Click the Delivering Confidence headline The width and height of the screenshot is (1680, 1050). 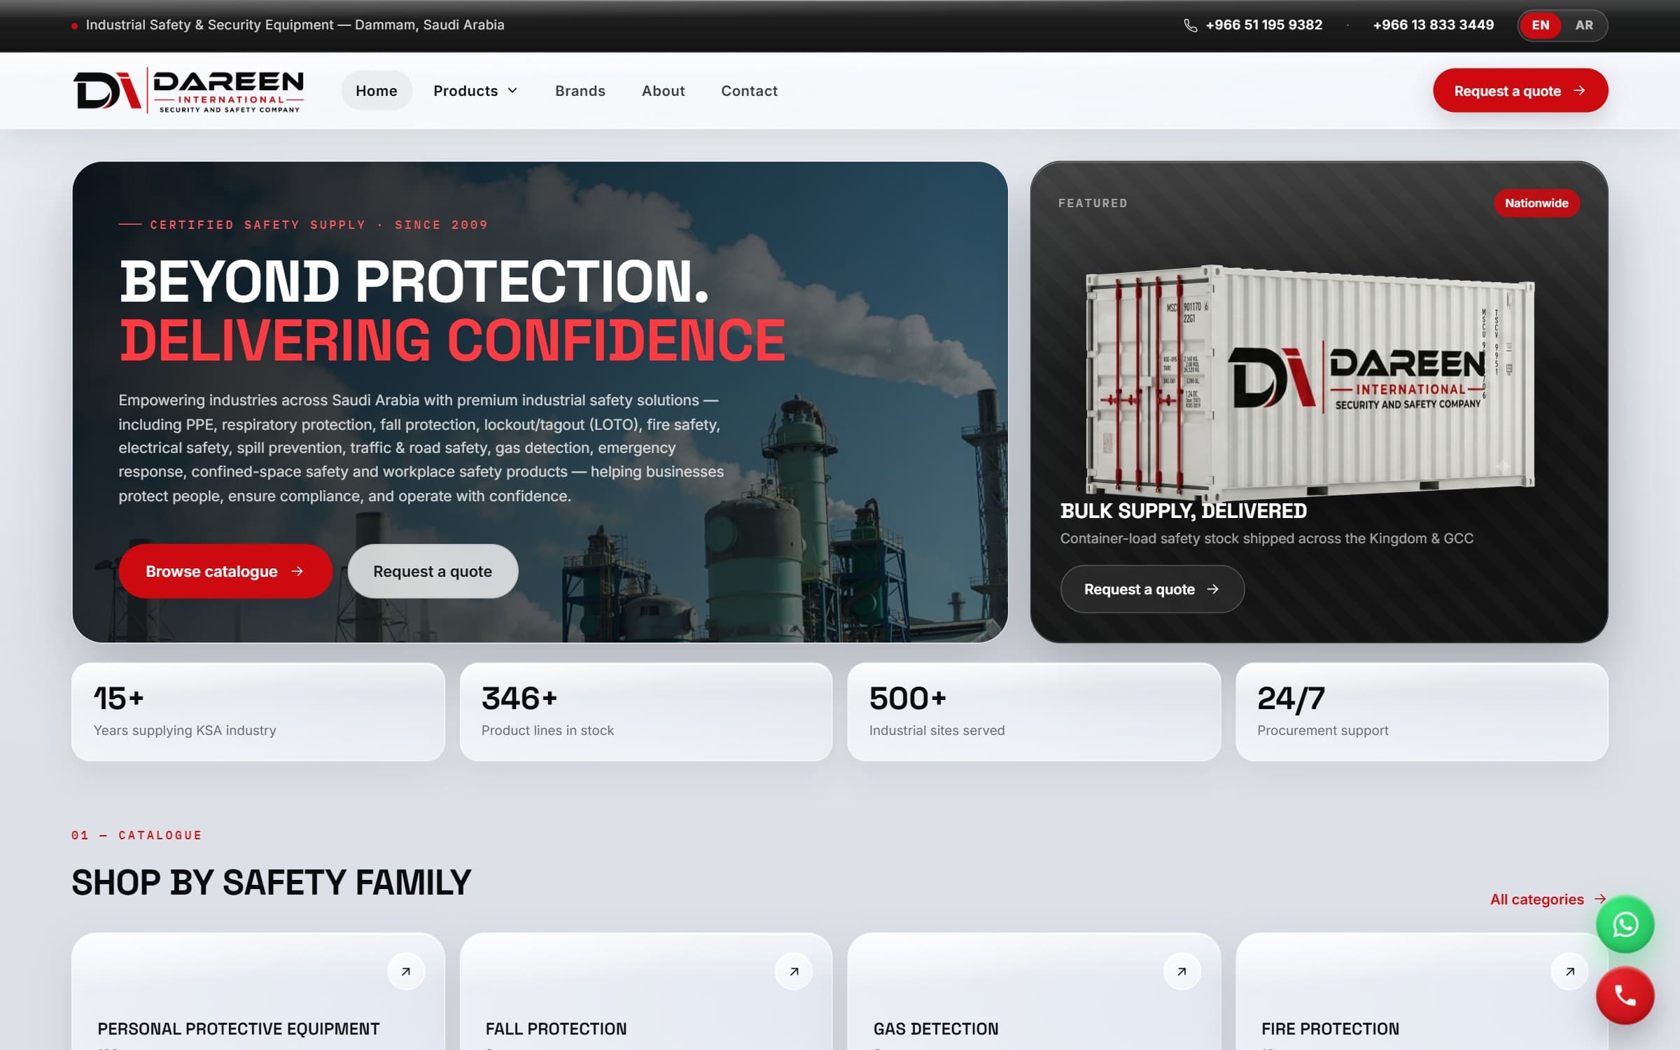[x=452, y=340]
